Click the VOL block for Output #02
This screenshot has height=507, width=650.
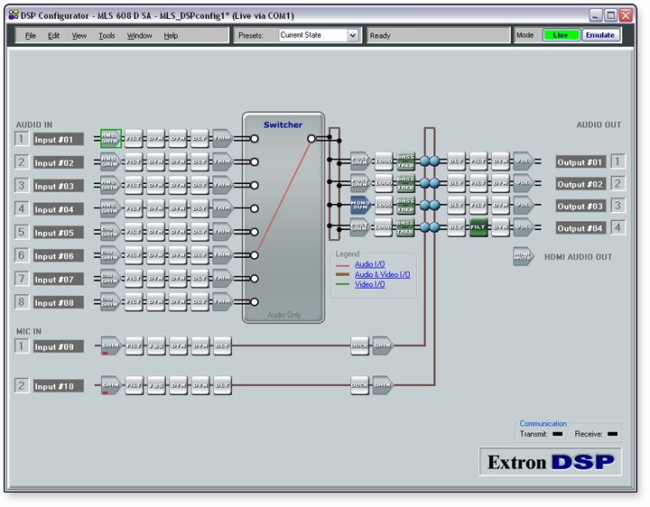tap(523, 184)
